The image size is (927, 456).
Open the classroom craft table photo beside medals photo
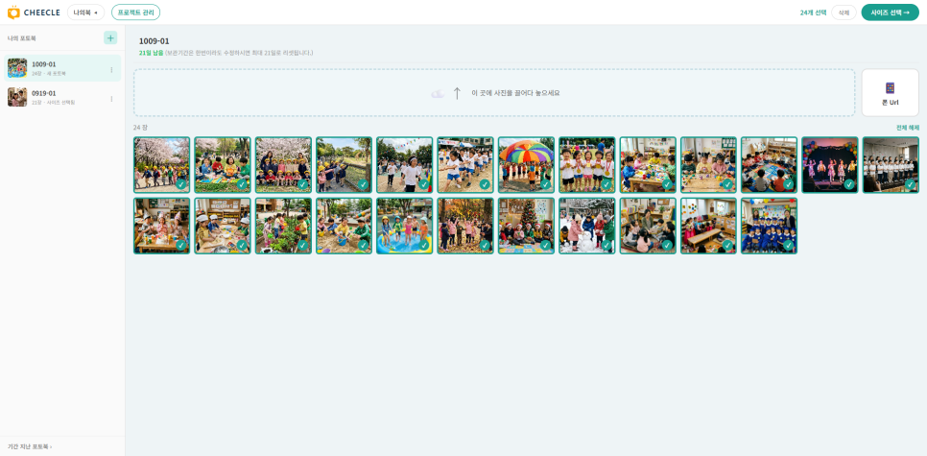click(648, 165)
